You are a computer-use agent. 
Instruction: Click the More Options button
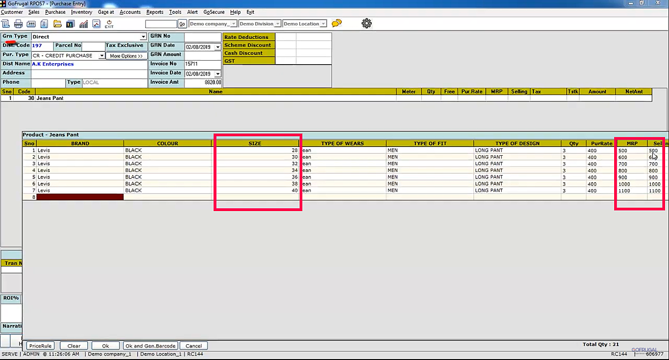126,56
